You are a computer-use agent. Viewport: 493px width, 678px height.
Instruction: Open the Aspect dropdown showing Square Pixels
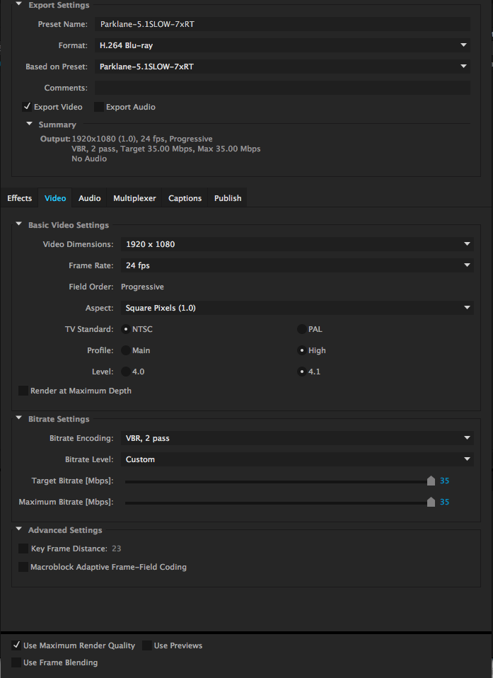[297, 308]
